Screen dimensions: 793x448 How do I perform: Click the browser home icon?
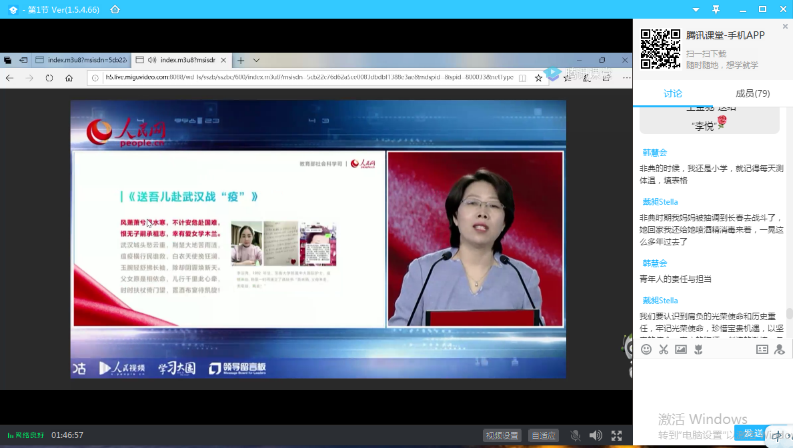coord(69,78)
